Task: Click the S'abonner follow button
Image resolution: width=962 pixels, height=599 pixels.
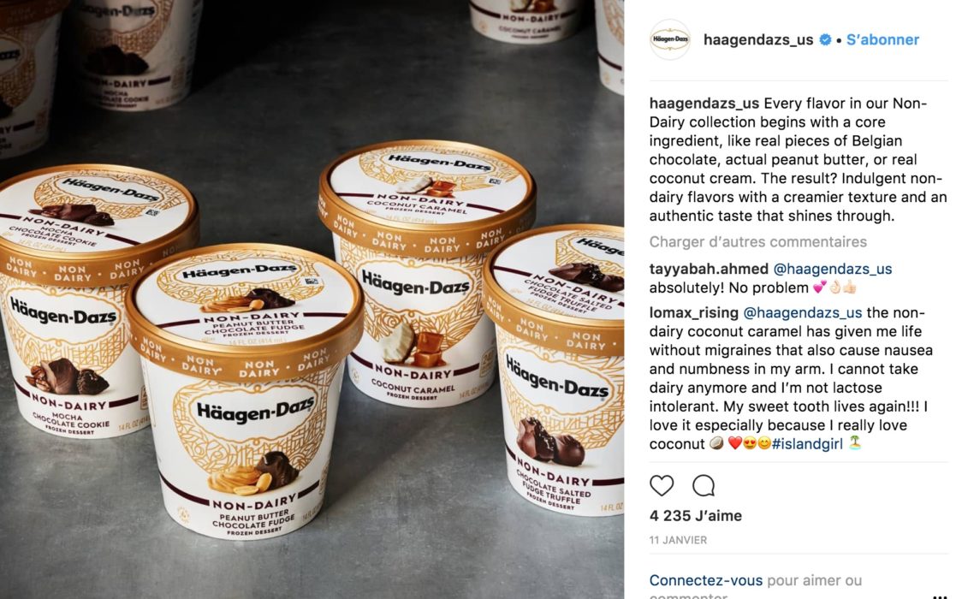Action: point(882,40)
